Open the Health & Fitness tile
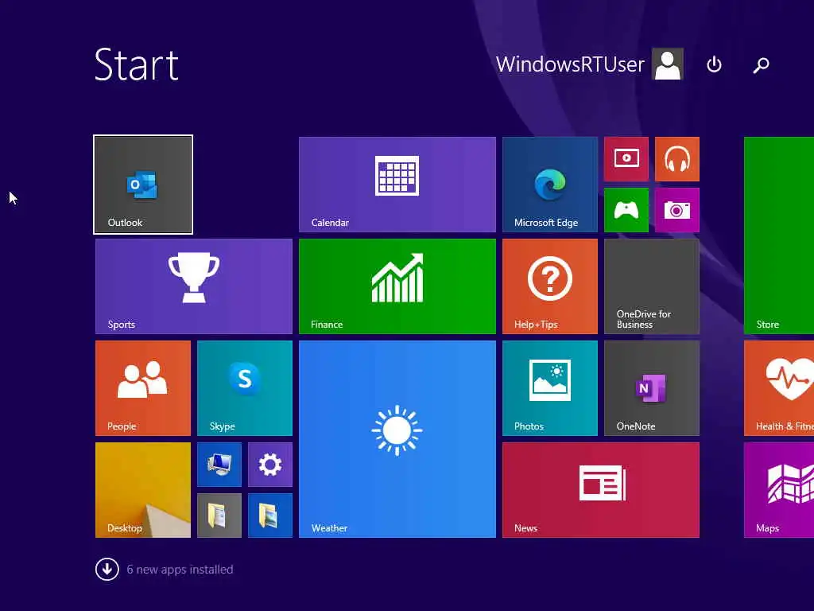The image size is (814, 611). [x=779, y=388]
